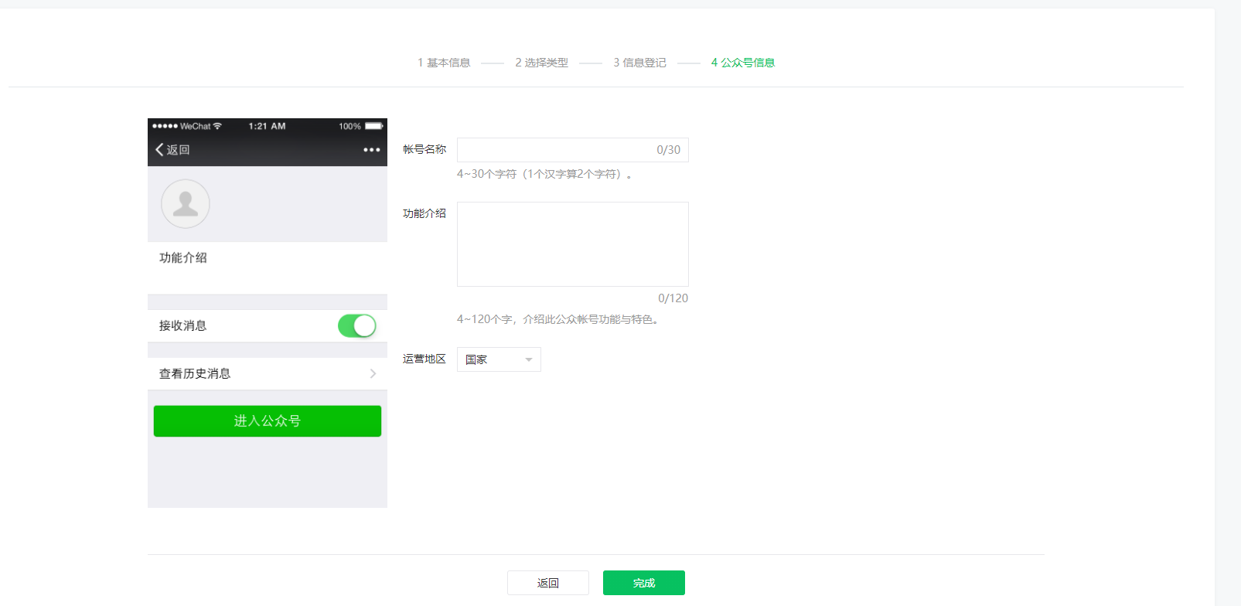The width and height of the screenshot is (1241, 606).
Task: Click the default avatar placeholder icon
Action: [186, 204]
